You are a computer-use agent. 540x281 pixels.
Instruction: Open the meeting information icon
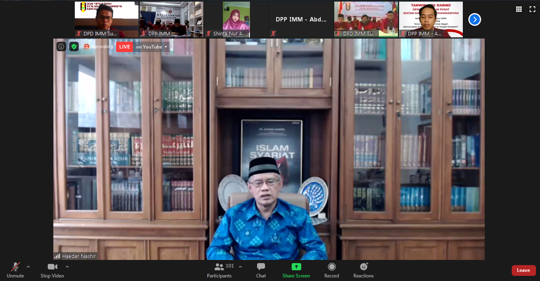pyautogui.click(x=61, y=47)
